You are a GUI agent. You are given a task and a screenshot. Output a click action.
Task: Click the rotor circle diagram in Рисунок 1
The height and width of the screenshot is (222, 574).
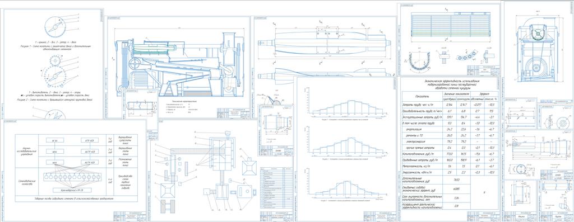(55, 26)
